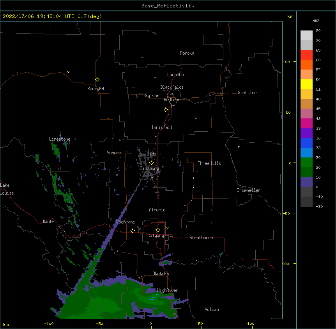Click the 100 tick on the right axis
Image resolution: width=336 pixels, height=329 pixels.
tap(286, 62)
